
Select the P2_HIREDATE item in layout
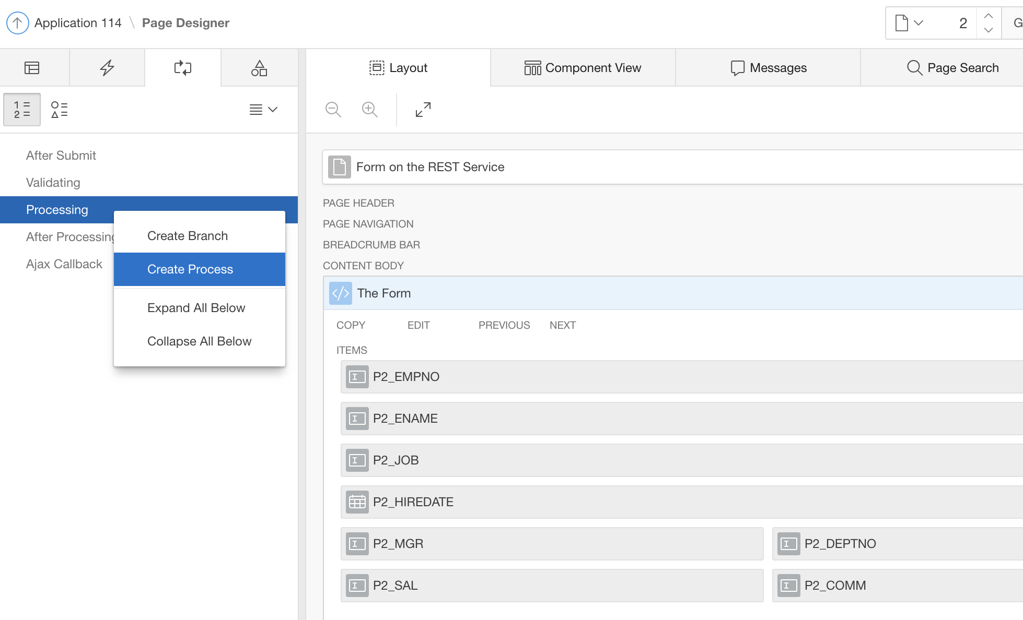point(413,502)
